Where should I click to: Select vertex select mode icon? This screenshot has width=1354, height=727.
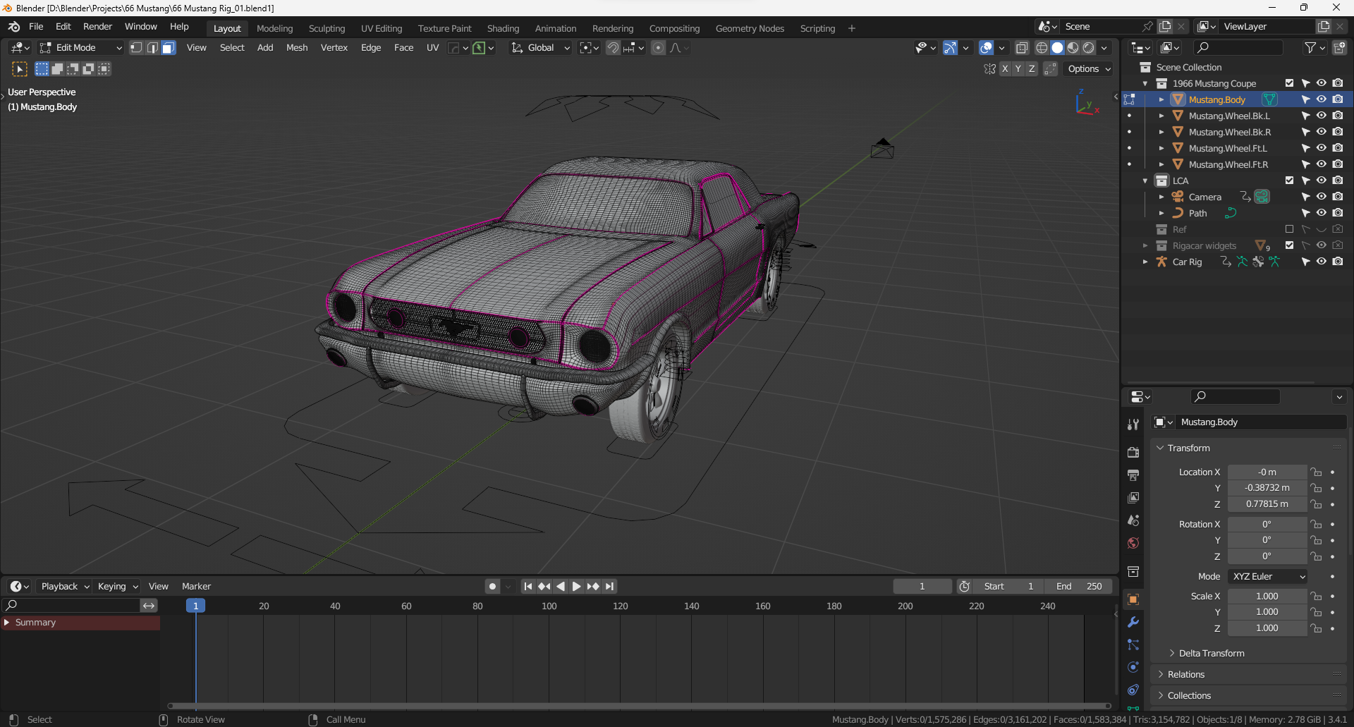[x=136, y=48]
